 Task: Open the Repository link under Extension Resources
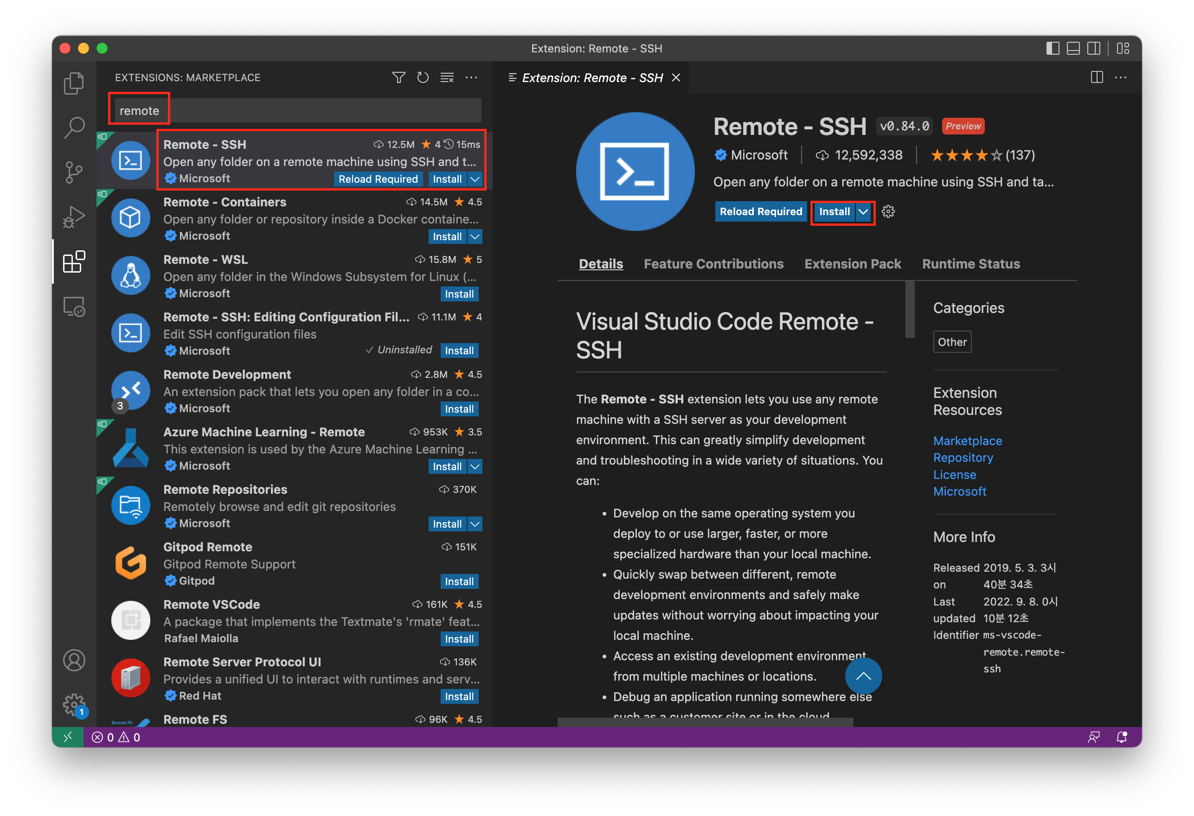pos(963,458)
